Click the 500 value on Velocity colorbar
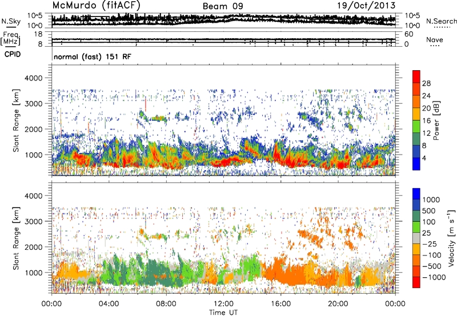 (429, 210)
